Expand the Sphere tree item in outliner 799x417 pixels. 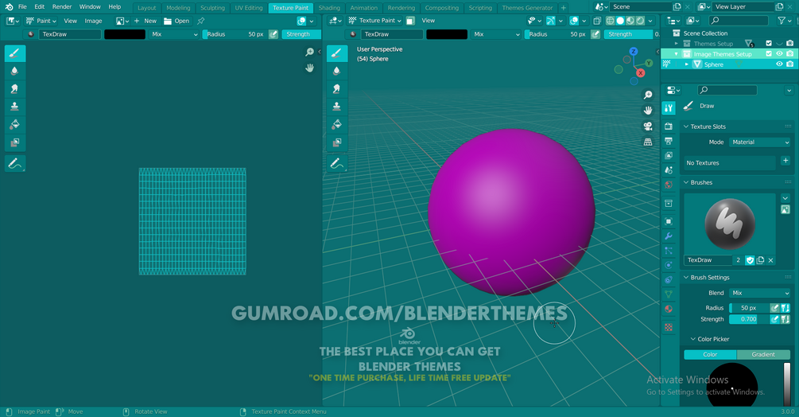[686, 64]
